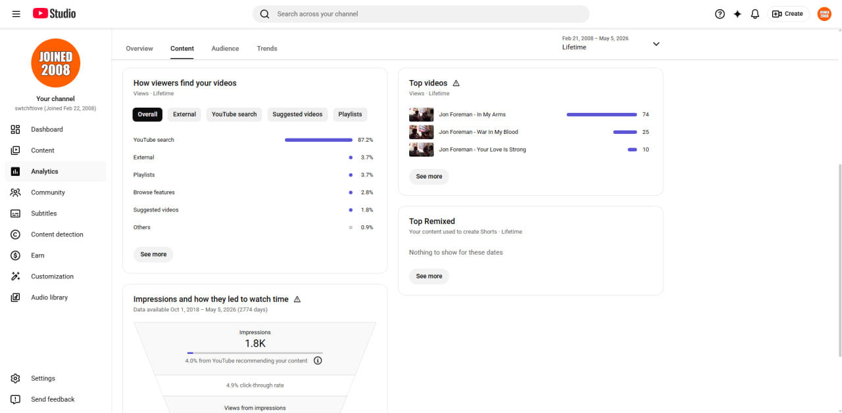This screenshot has width=842, height=413.
Task: Click the 4.9% click-through rate text
Action: (x=255, y=385)
